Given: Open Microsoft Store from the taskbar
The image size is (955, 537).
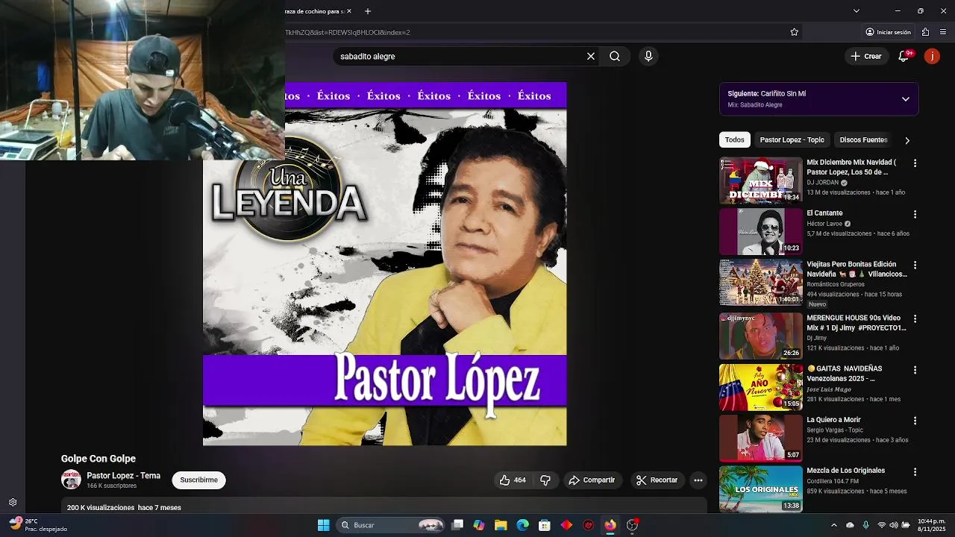Looking at the screenshot, I should click(x=545, y=525).
